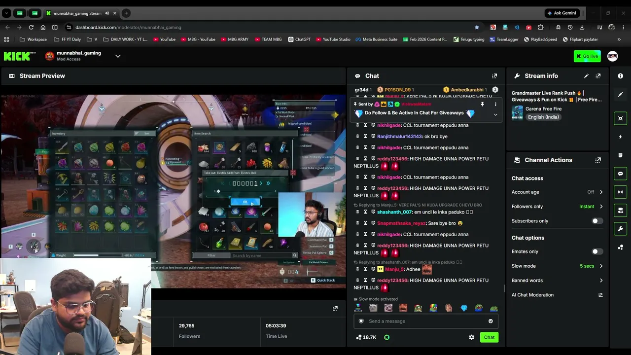631x355 pixels.
Task: Unpin the pinned chat message
Action: [x=482, y=105]
